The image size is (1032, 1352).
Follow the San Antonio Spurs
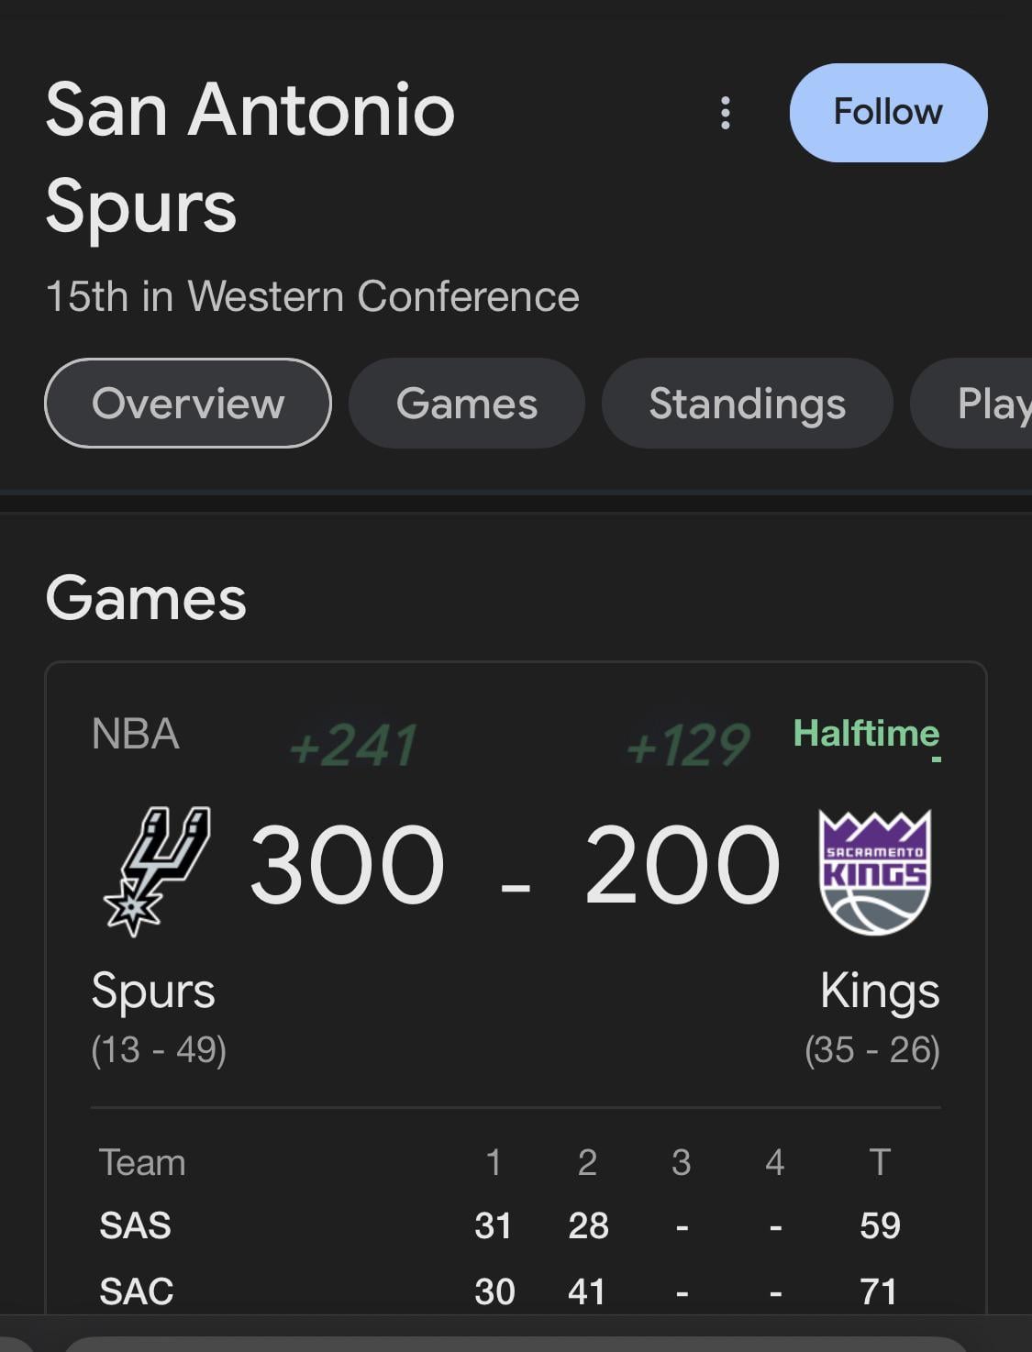point(887,113)
